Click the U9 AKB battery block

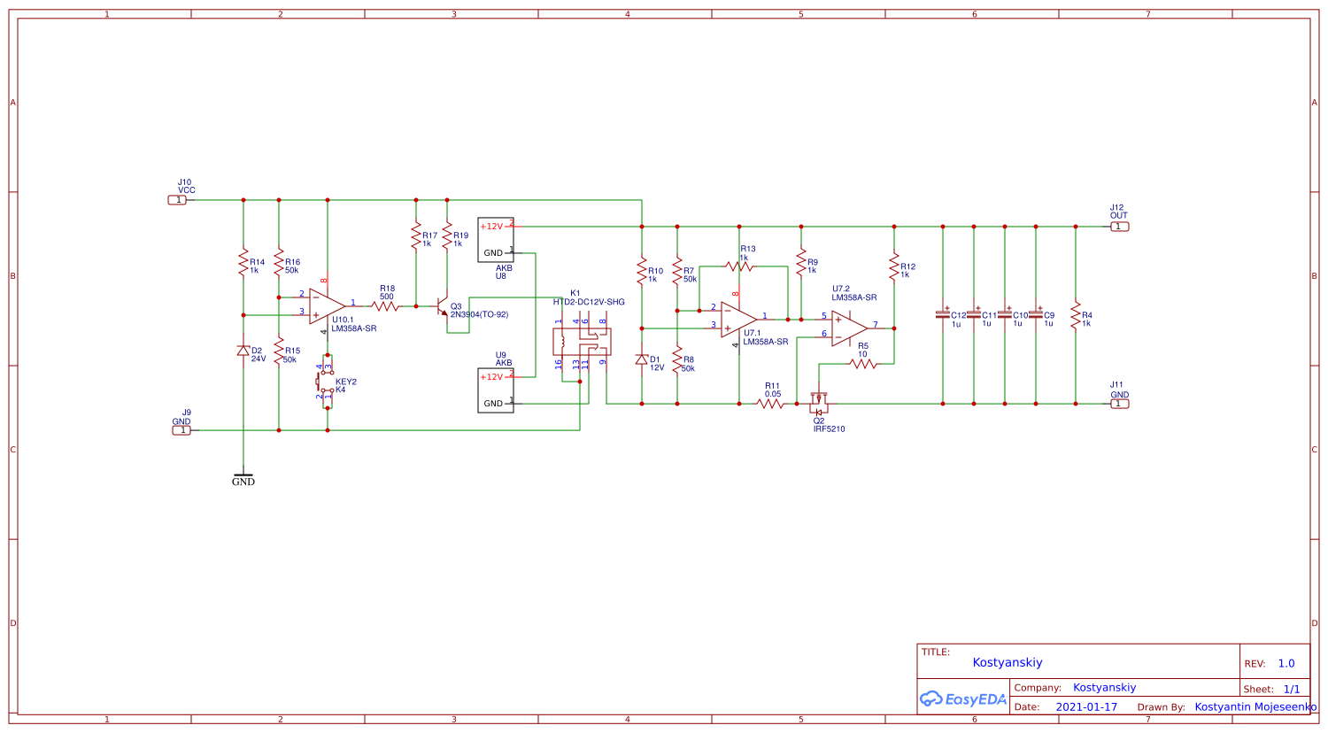(495, 390)
